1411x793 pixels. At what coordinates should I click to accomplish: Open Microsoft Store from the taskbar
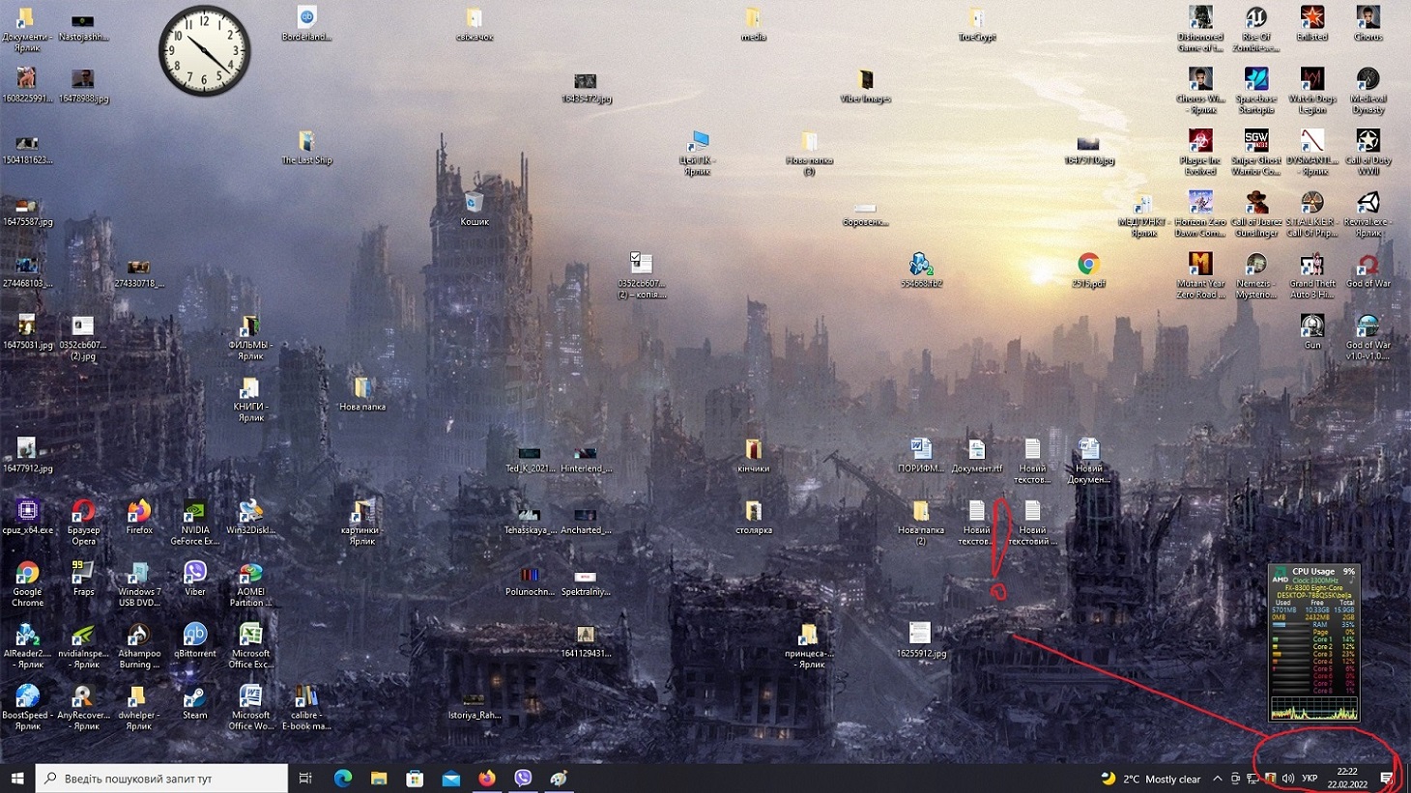[x=415, y=779]
